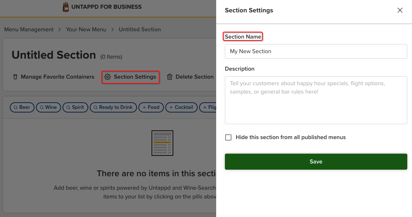Close the Section Settings panel
412x217 pixels.
pos(400,10)
